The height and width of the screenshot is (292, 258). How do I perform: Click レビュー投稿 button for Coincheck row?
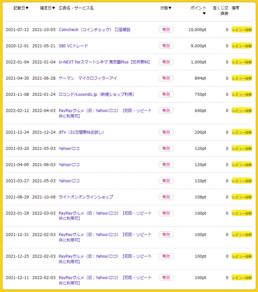[242, 29]
